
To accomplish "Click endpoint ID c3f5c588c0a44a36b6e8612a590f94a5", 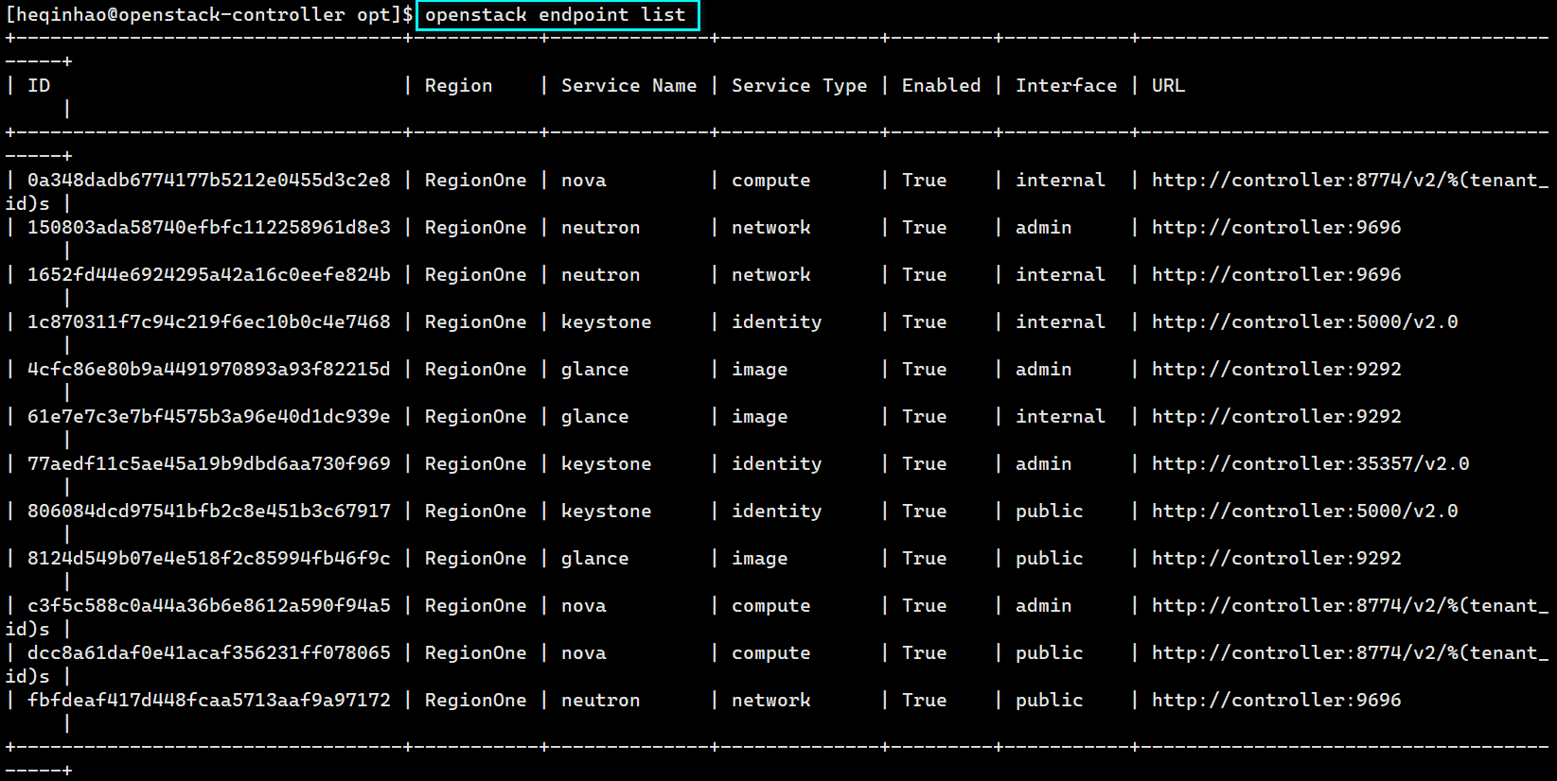I will coord(208,606).
